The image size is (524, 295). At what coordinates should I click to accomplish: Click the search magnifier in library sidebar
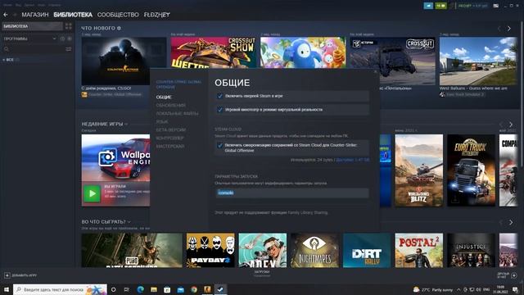click(x=7, y=49)
